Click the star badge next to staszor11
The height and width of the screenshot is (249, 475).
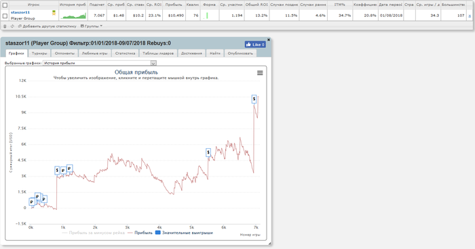coord(54,13)
